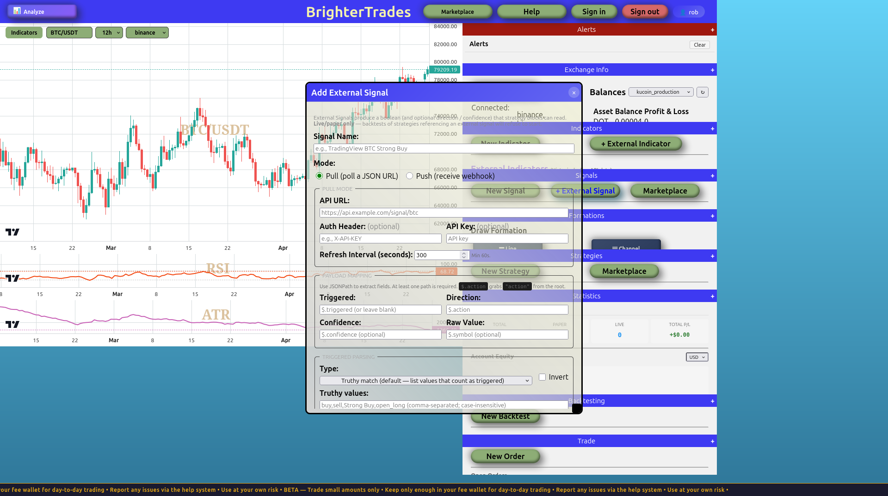Click the TradingView logo on the RSI pane
This screenshot has height=496, width=888.
(x=12, y=278)
